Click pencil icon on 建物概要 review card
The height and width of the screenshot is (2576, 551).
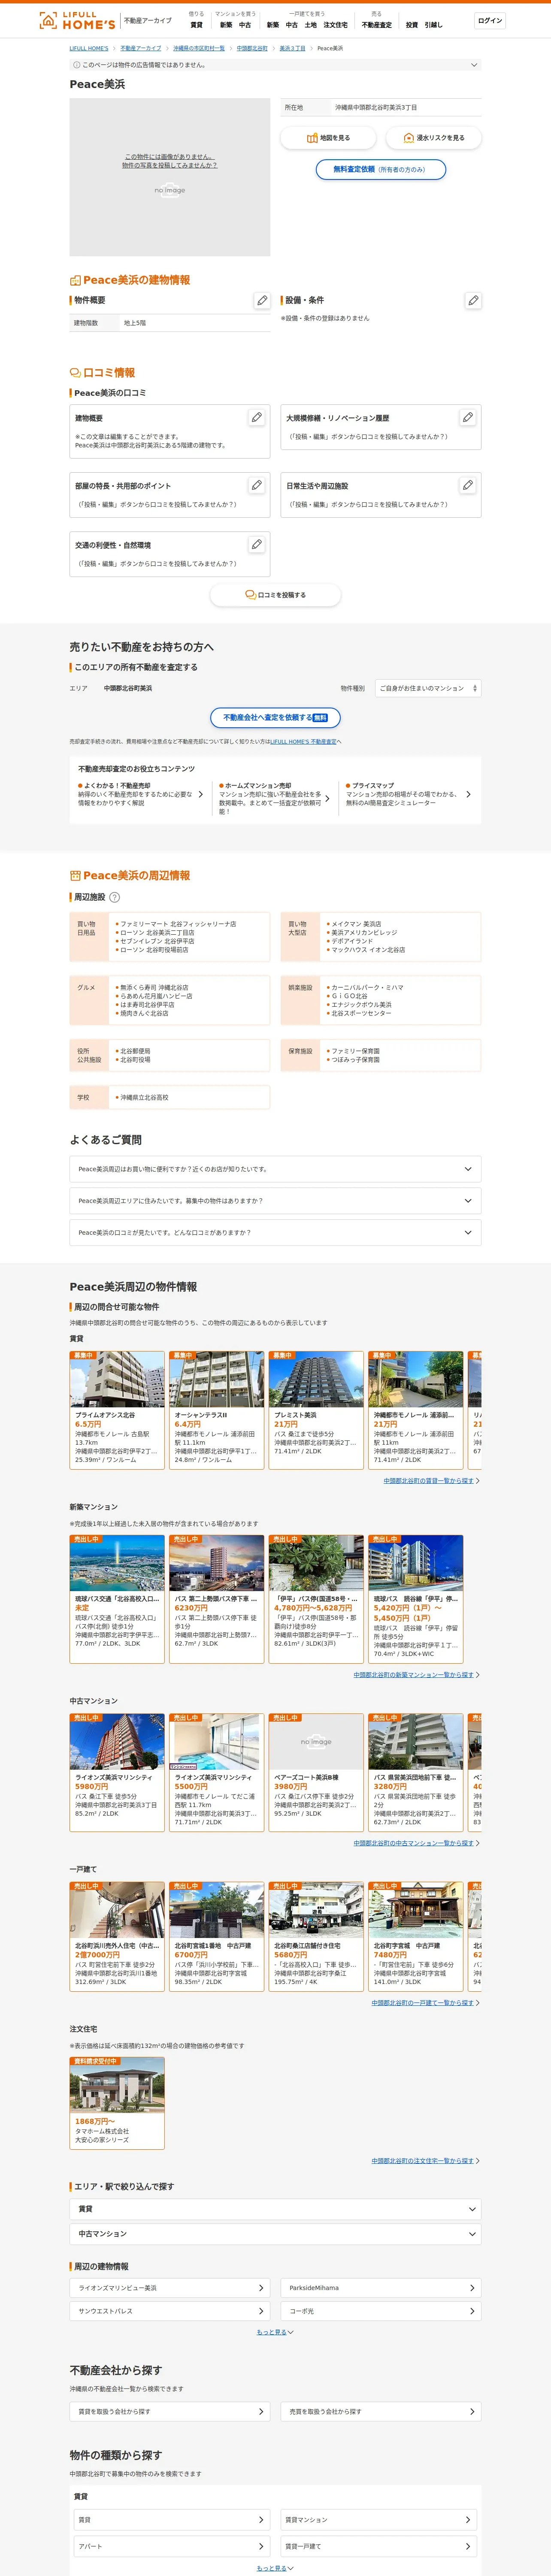coord(257,417)
